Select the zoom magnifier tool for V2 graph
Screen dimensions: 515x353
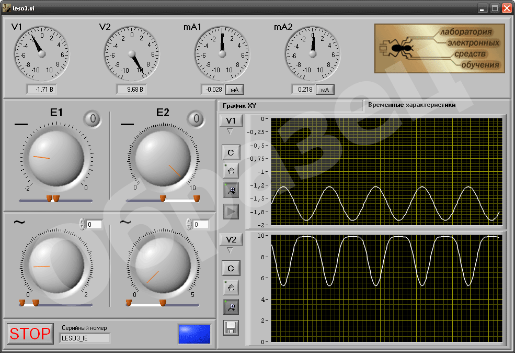coord(231,306)
